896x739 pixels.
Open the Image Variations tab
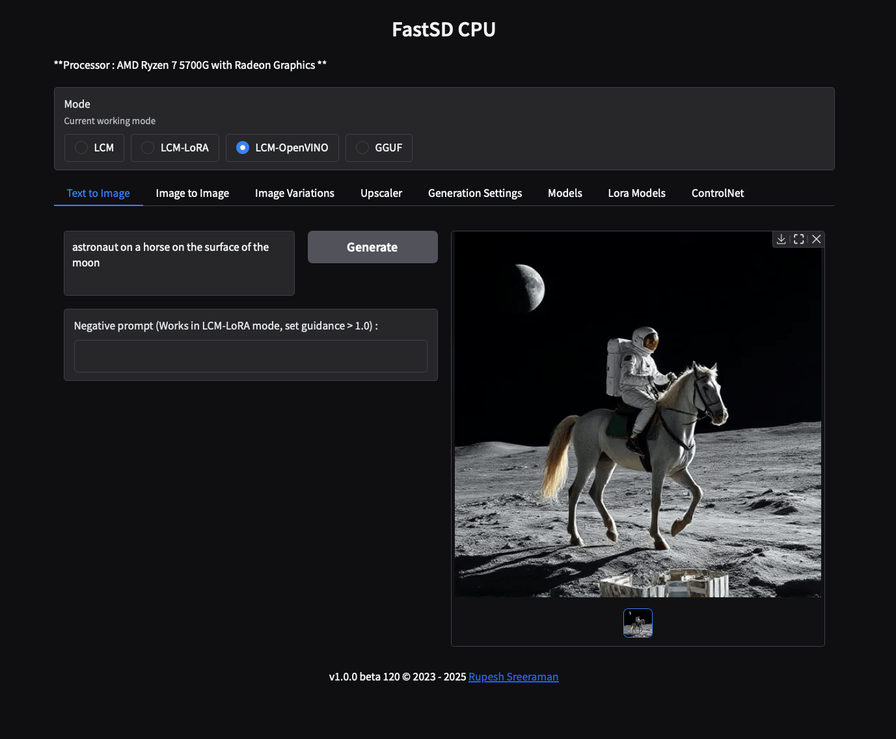(294, 193)
